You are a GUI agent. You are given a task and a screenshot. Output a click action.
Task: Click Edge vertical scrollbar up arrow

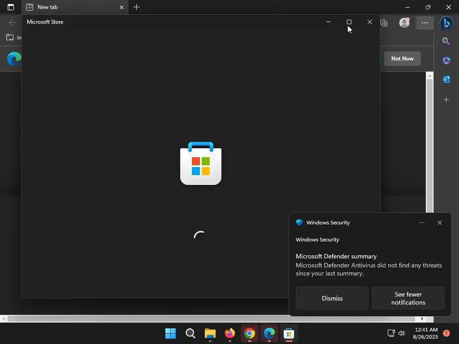(x=429, y=76)
